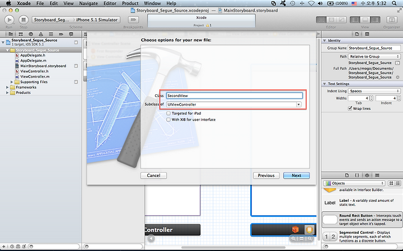Toggle the Navigator pane view button
403x251 pixels.
tap(355, 20)
